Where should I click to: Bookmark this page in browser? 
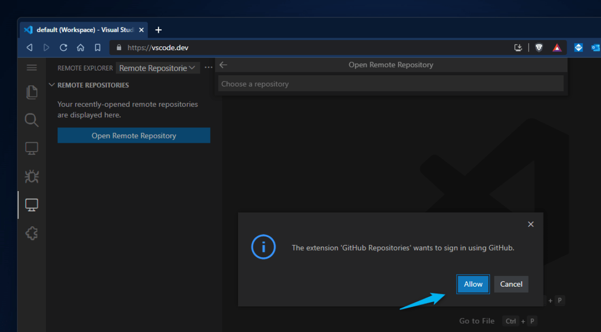coord(98,47)
